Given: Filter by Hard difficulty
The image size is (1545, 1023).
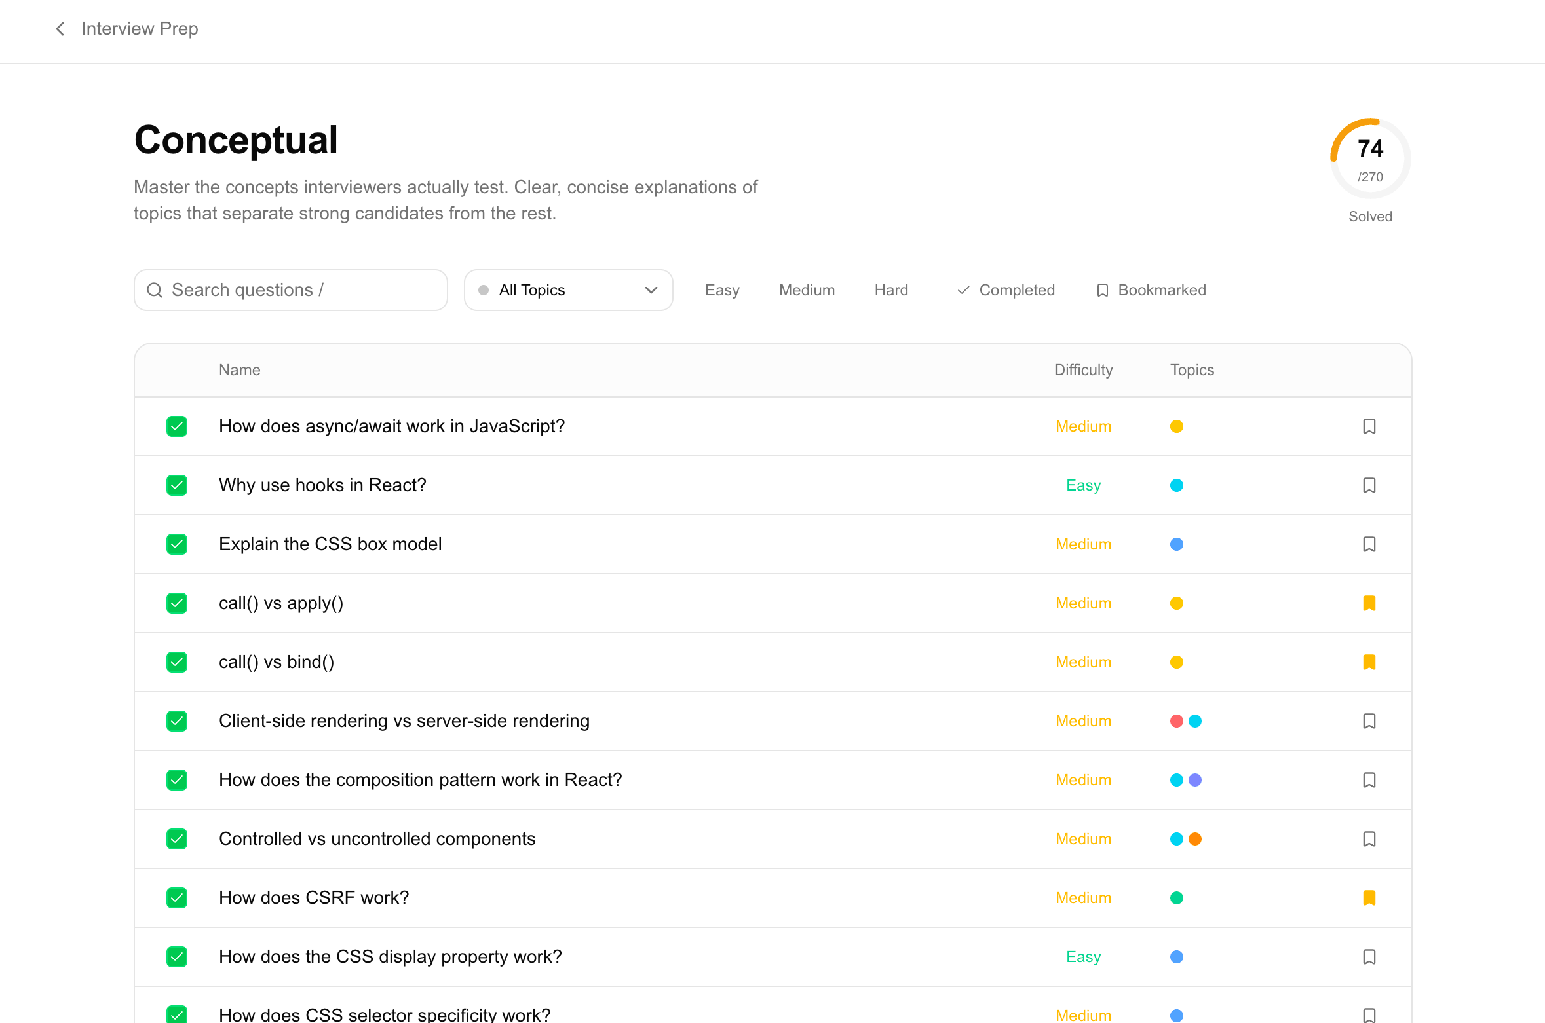Looking at the screenshot, I should point(891,290).
